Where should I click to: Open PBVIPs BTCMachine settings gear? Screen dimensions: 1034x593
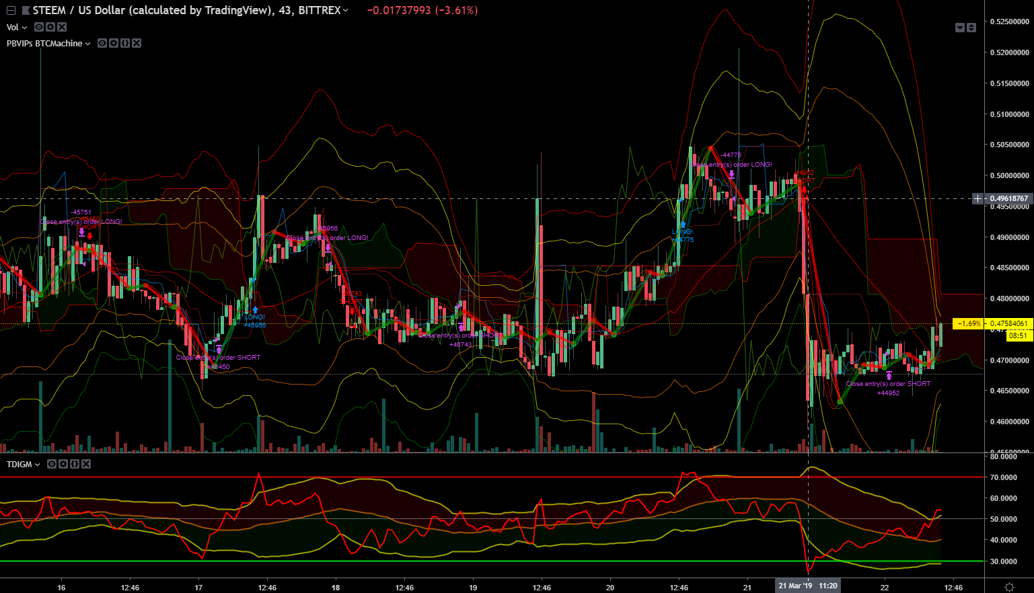tap(114, 43)
